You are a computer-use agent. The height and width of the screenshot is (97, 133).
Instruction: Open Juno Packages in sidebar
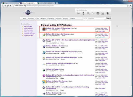tap(28, 26)
